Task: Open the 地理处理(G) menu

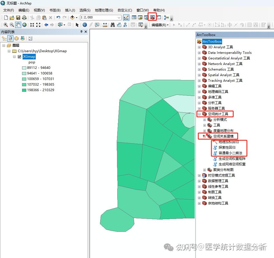Action: pyautogui.click(x=104, y=10)
